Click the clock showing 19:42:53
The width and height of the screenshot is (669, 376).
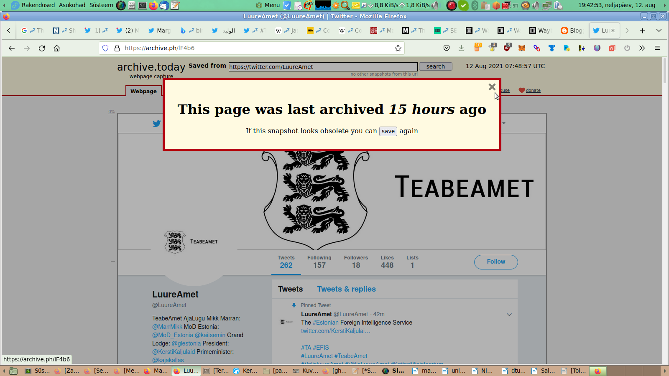[617, 5]
